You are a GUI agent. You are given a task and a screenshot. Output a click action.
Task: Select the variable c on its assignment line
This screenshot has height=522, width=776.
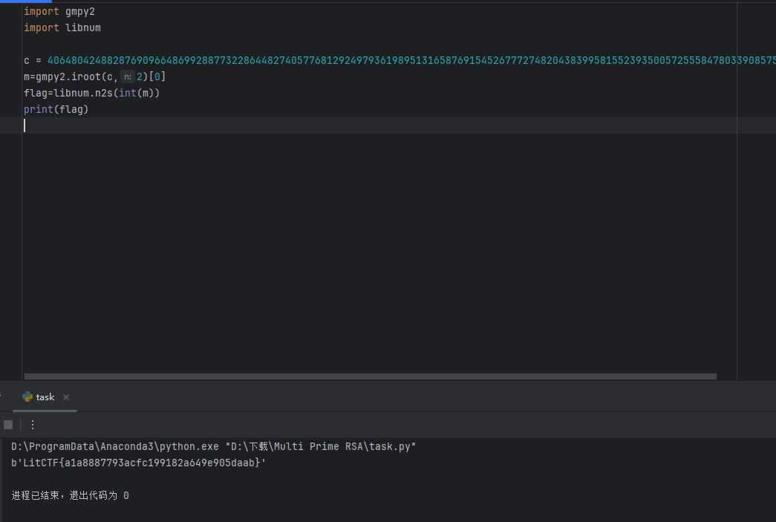tap(25, 60)
